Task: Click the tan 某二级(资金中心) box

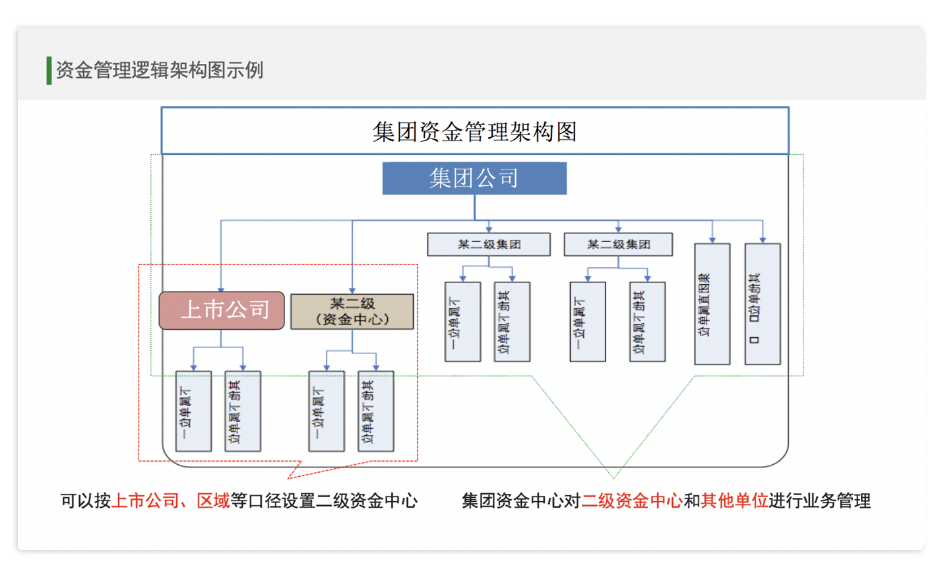Action: click(352, 311)
